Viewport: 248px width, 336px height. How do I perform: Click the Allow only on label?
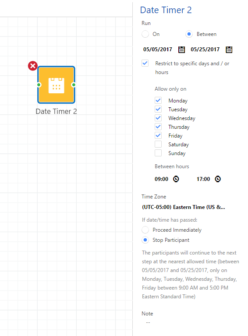170,89
